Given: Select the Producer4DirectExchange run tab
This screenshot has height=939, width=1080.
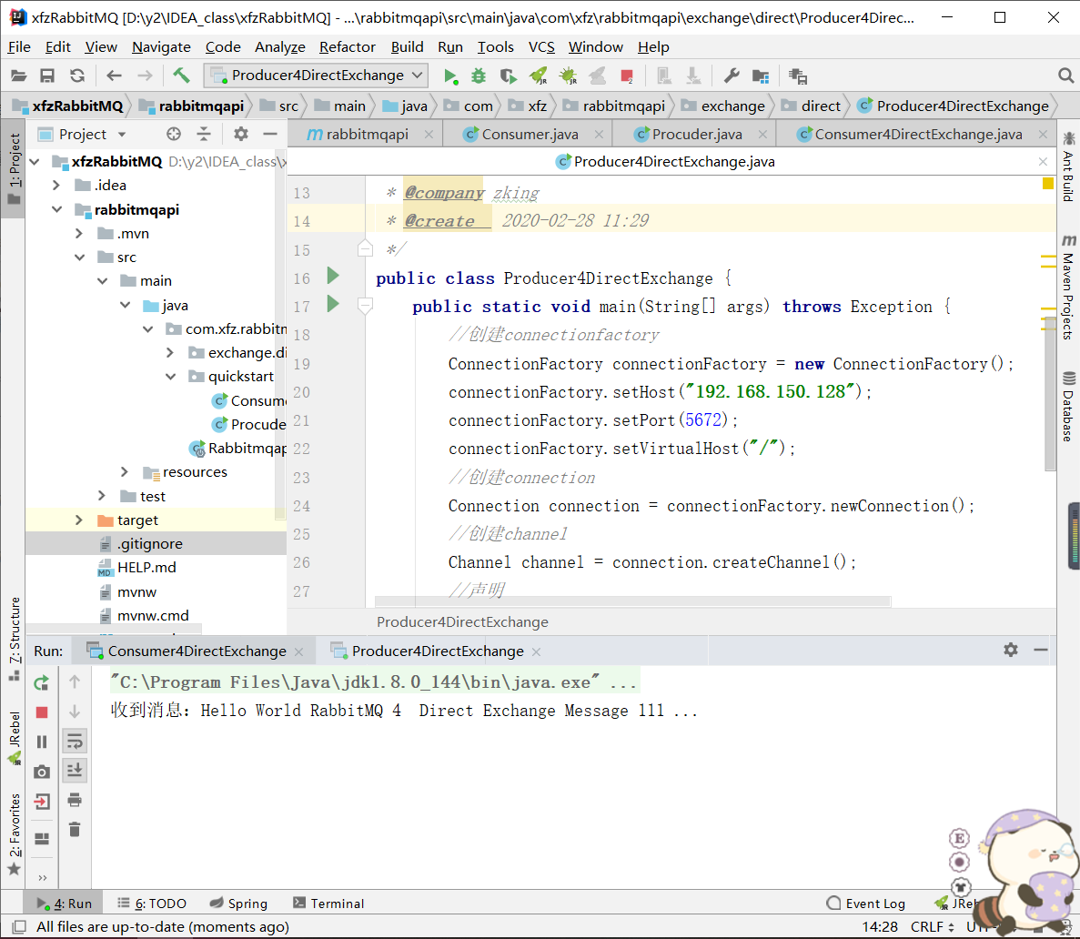Looking at the screenshot, I should pos(438,651).
